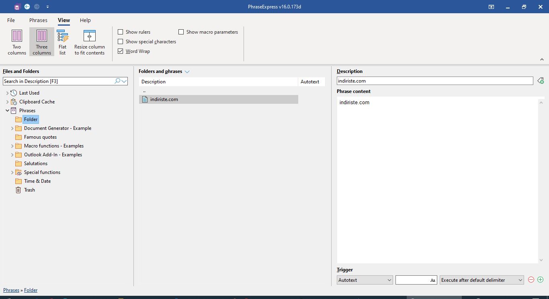Click the Macro functions folder icon
Screen dimensions: 549x299
(x=18, y=146)
